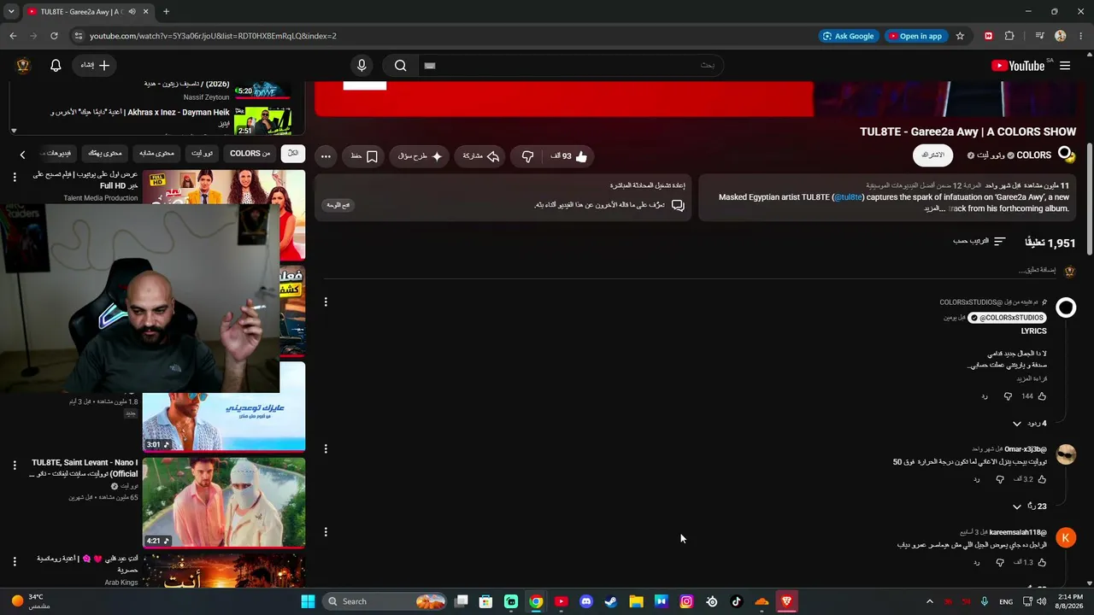The image size is (1094, 615).
Task: Share the video via the share button
Action: (479, 156)
